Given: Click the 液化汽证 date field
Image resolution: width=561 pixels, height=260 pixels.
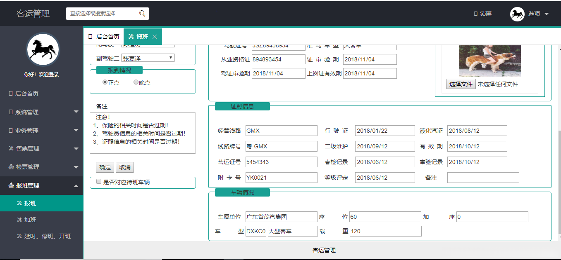Looking at the screenshot, I should point(477,131).
